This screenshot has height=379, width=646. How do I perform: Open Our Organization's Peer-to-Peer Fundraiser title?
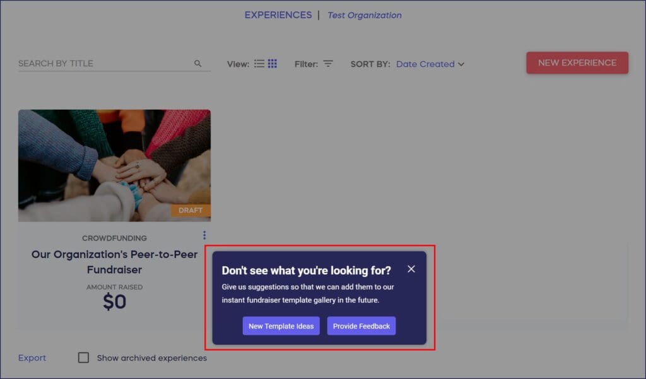click(x=114, y=262)
